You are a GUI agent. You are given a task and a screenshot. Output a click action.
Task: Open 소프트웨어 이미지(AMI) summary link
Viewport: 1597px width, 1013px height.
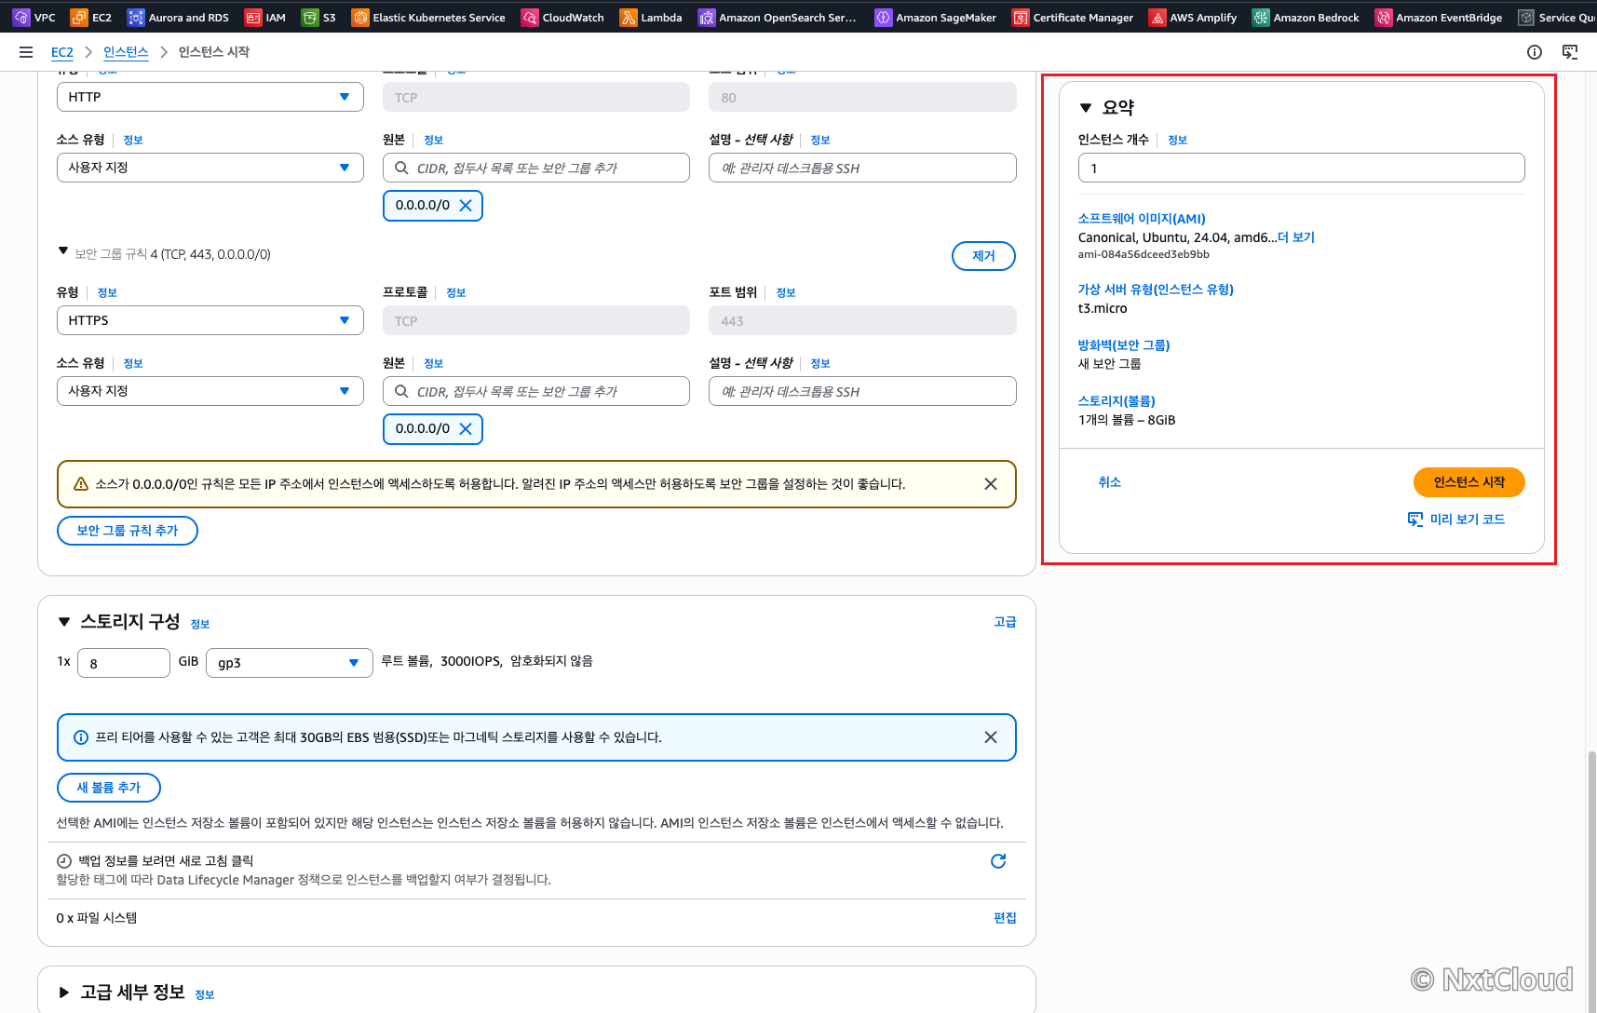[x=1142, y=219]
